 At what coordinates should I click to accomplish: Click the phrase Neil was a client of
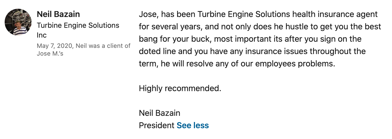tap(103, 46)
